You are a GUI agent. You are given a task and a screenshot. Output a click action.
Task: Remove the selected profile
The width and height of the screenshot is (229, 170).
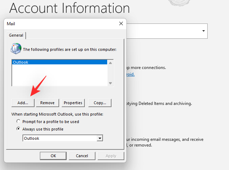pyautogui.click(x=47, y=103)
